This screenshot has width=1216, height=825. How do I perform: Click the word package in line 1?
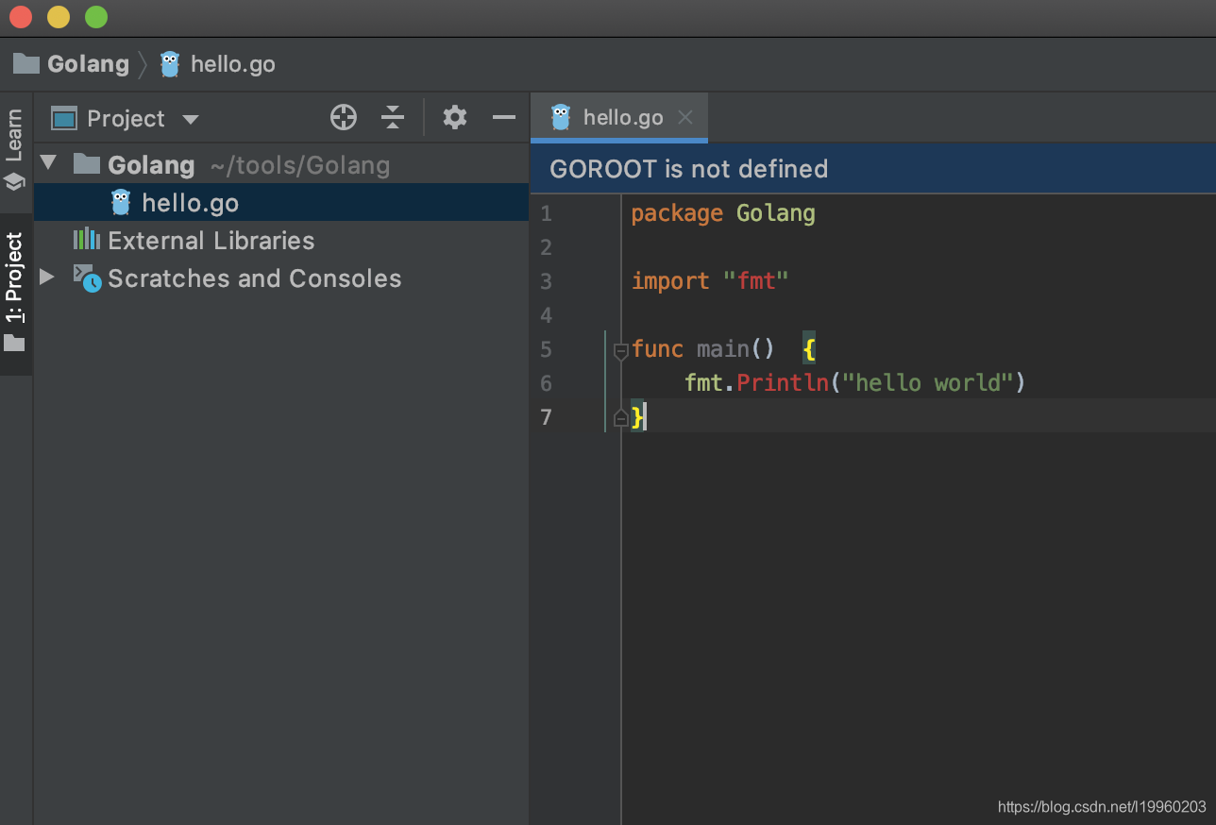[x=677, y=214]
